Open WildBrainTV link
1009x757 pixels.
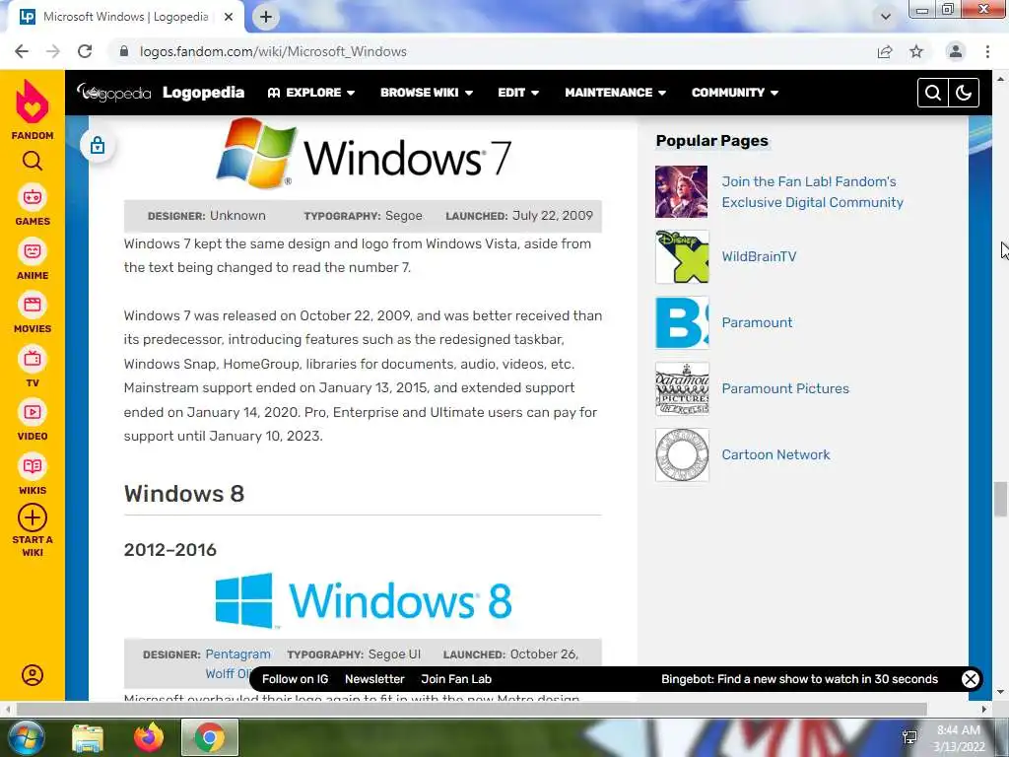[x=759, y=256]
